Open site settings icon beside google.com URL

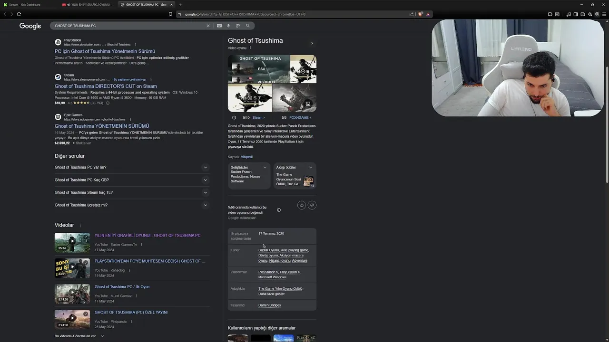pyautogui.click(x=180, y=14)
